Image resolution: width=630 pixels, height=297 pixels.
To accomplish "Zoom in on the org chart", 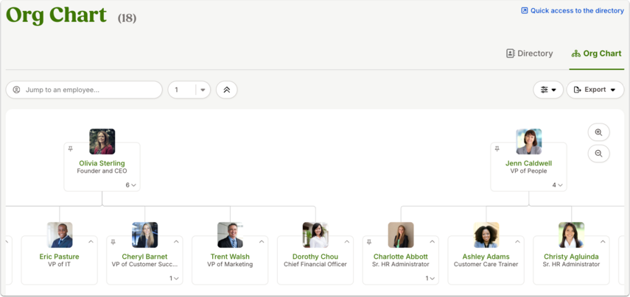I will (598, 132).
